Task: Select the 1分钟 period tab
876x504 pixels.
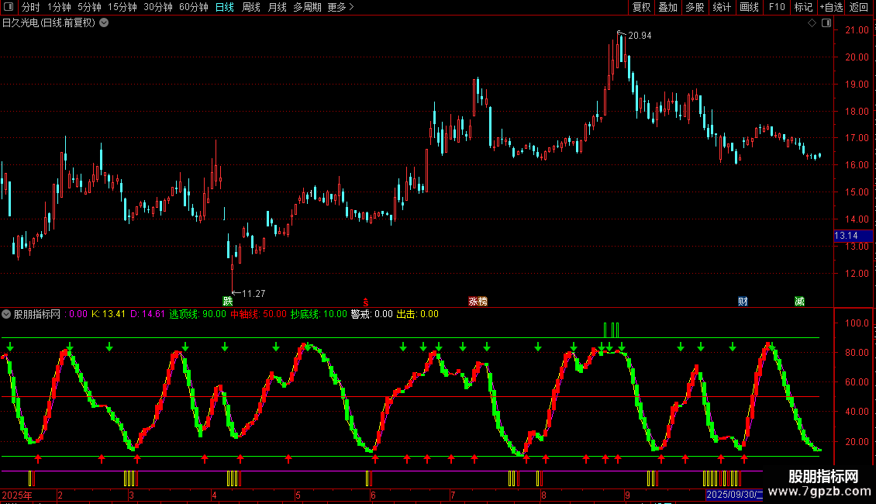Action: coord(59,7)
